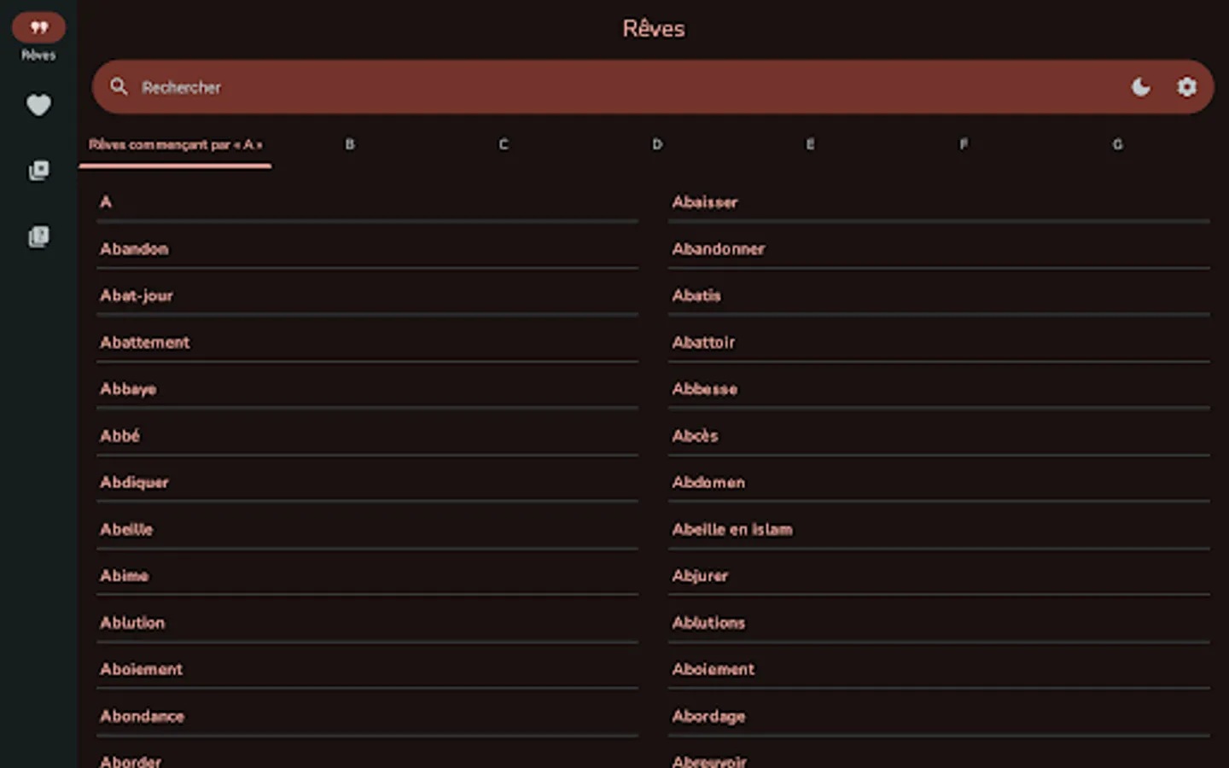Open the 'Abjurer' entry
Image resolution: width=1229 pixels, height=768 pixels.
pos(939,576)
